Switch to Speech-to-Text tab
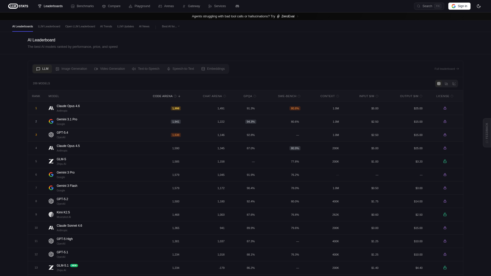Screen dimensions: 491x276 click(x=181, y=69)
